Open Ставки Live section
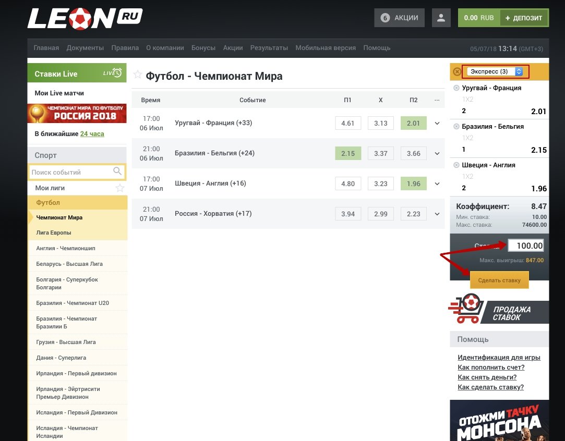 click(77, 73)
